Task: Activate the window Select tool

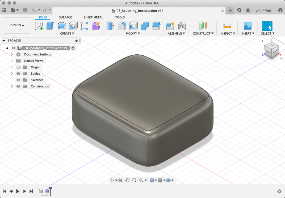Action: pos(267,26)
